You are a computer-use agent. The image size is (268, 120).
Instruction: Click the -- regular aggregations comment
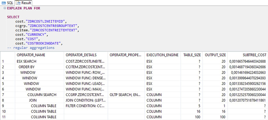tap(31, 48)
